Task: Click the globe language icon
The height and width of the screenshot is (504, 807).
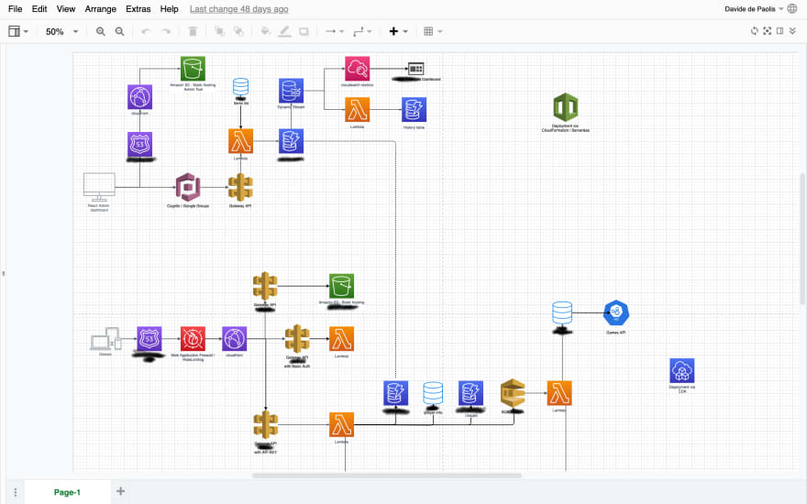Action: coord(792,9)
